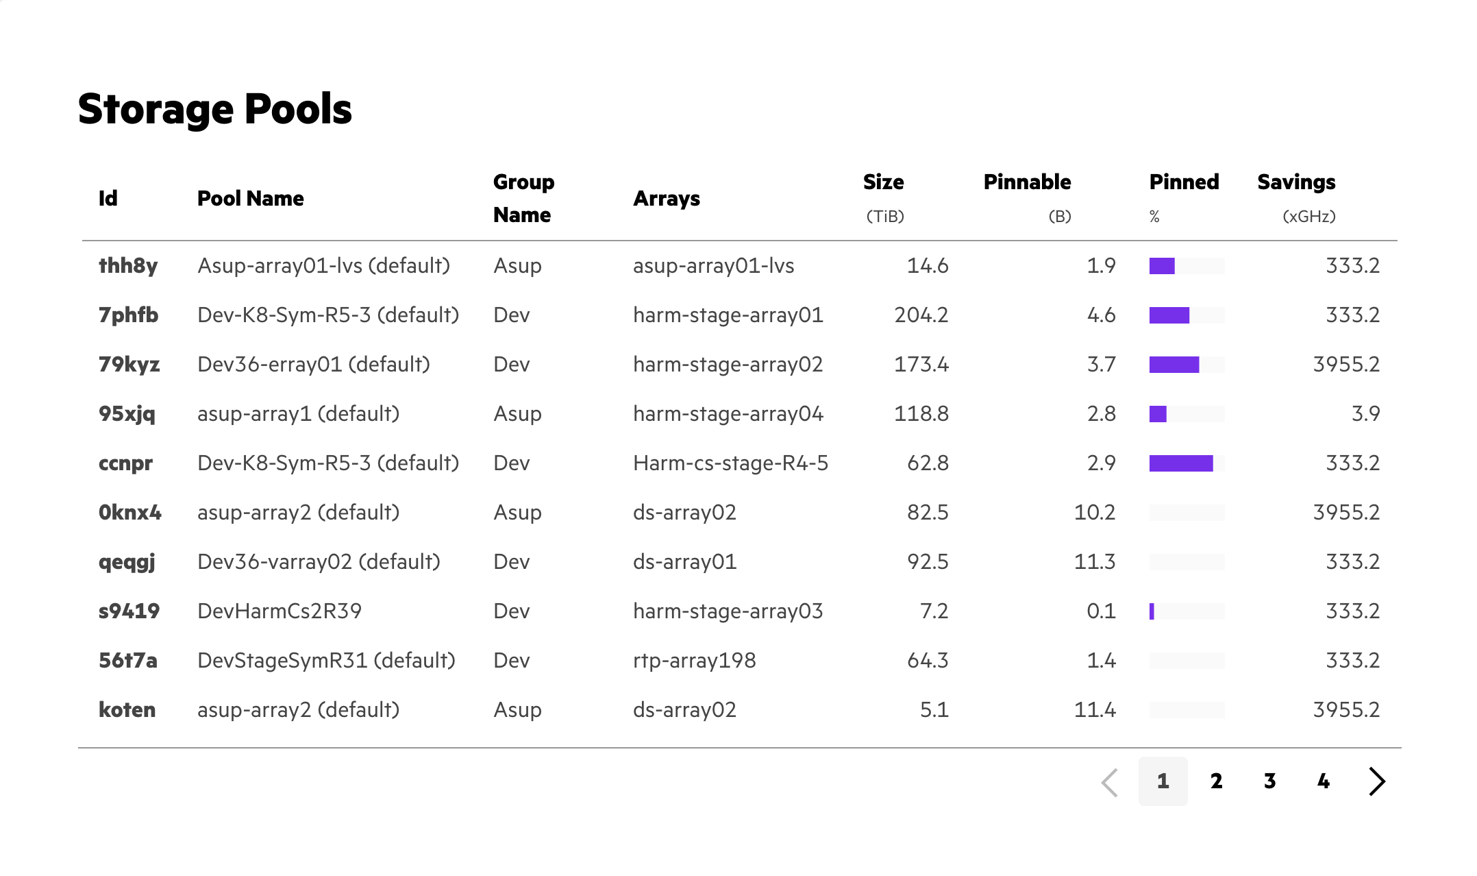Select the currently active page 1 button
1477x876 pixels.
click(1163, 781)
